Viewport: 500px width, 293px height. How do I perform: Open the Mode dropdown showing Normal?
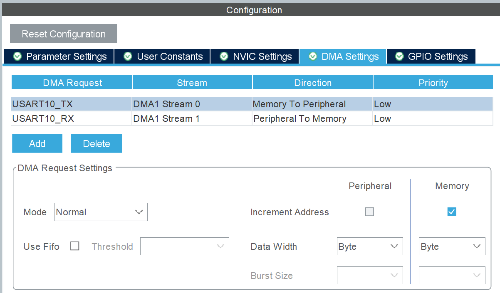pos(101,212)
